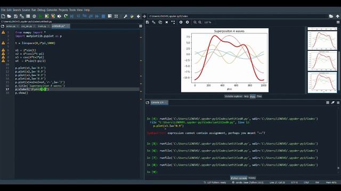Click the In [9] console prompt

152,172
